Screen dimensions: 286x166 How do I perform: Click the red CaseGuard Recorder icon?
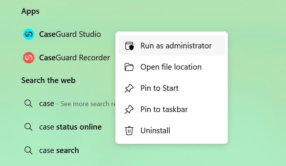click(x=28, y=58)
